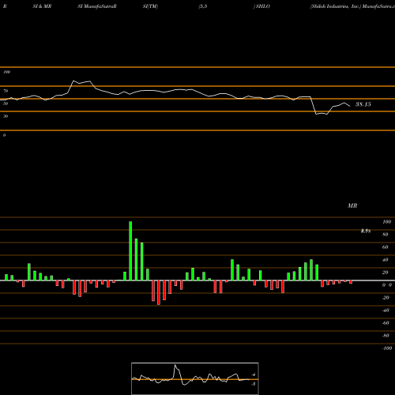Viewport: 395px width, 395px height.
Task: Click the RSI axis label 50
Action: (6, 103)
